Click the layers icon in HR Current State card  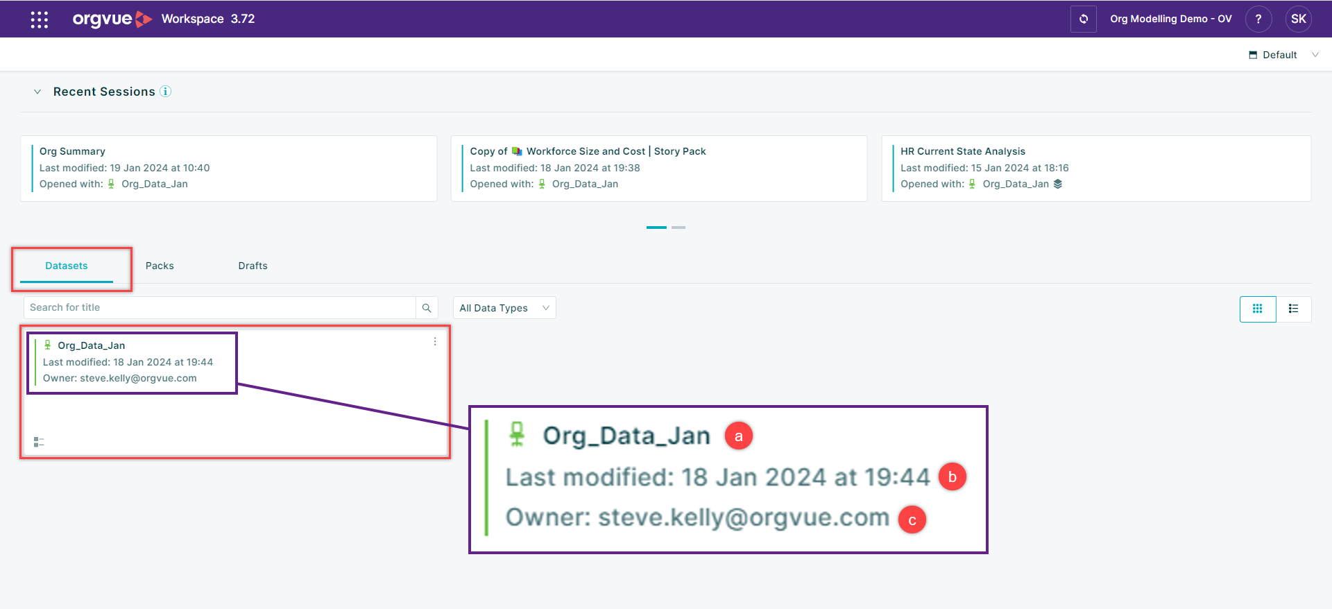pyautogui.click(x=1057, y=184)
